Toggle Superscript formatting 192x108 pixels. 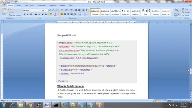[43, 14]
